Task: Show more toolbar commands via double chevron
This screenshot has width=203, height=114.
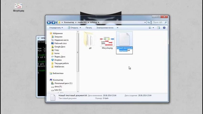Action: click(x=118, y=28)
